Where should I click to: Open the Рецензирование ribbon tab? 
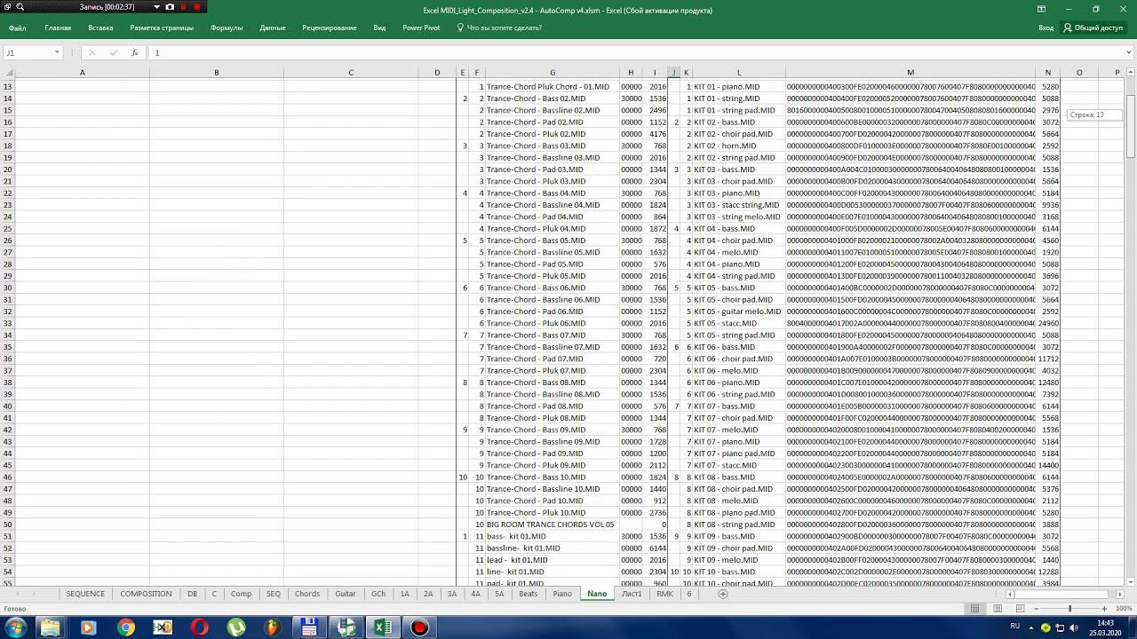click(x=330, y=28)
